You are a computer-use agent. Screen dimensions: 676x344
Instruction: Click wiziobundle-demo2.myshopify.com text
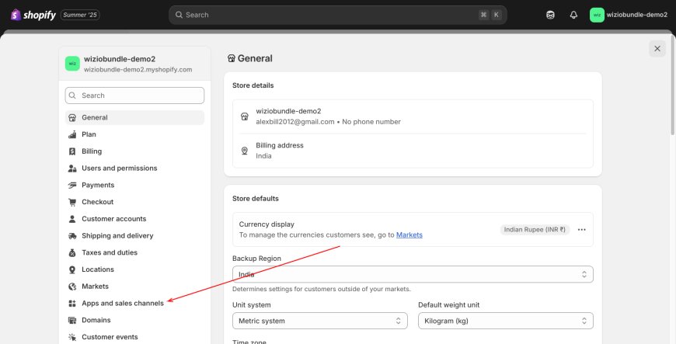[138, 69]
